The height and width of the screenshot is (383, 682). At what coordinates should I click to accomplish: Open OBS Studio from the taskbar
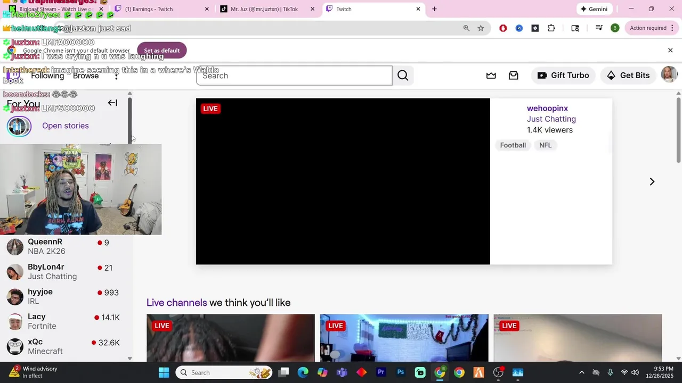click(498, 372)
